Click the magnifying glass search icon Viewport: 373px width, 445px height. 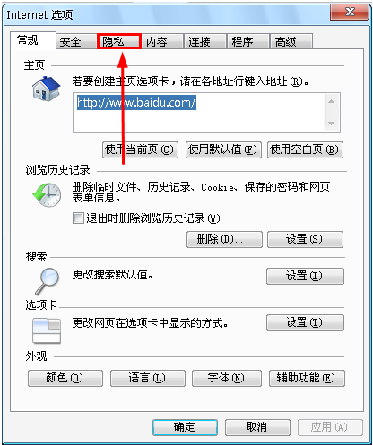pyautogui.click(x=47, y=281)
